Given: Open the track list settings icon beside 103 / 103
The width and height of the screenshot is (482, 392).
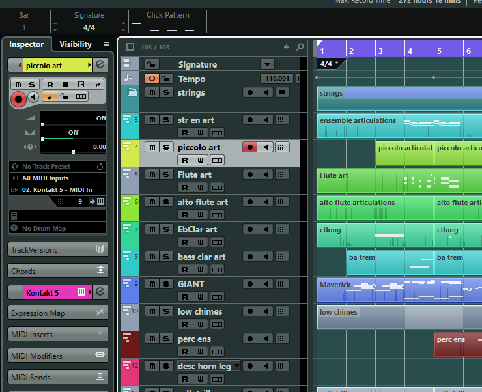Looking at the screenshot, I should pos(130,47).
